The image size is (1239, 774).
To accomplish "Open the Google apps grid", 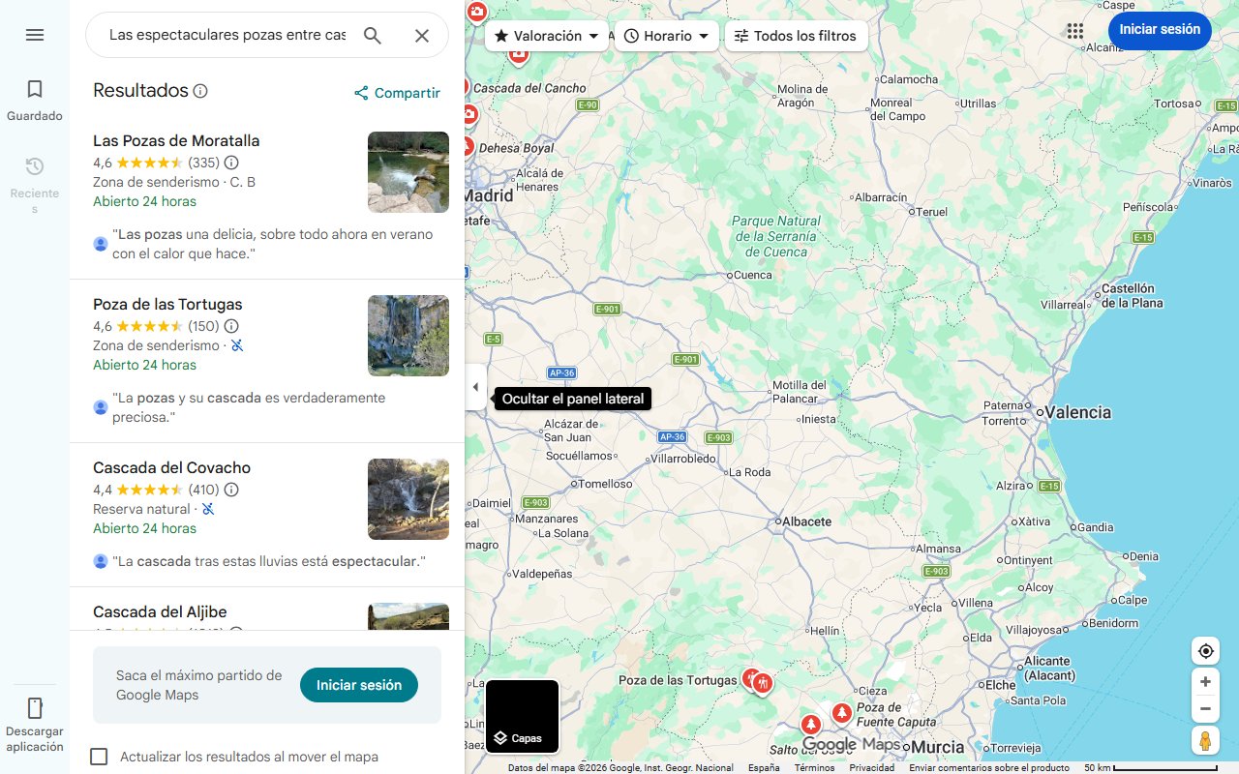I will tap(1075, 30).
